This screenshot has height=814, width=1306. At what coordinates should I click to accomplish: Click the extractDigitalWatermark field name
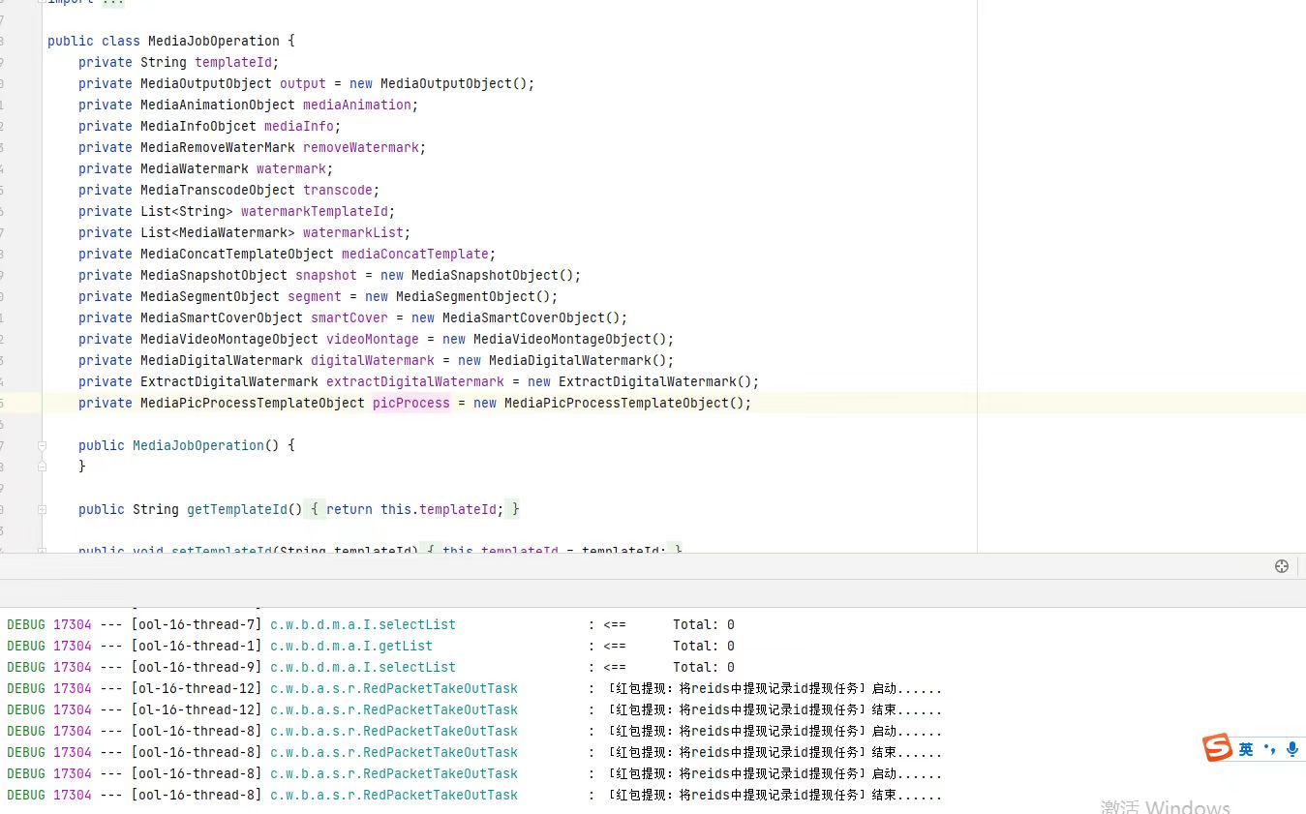(414, 381)
